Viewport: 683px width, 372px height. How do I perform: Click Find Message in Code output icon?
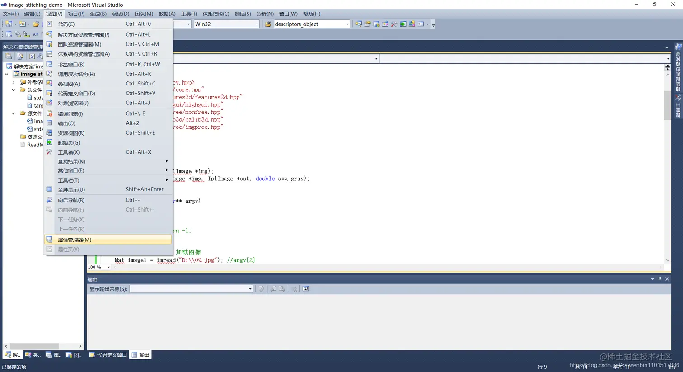[x=261, y=289]
